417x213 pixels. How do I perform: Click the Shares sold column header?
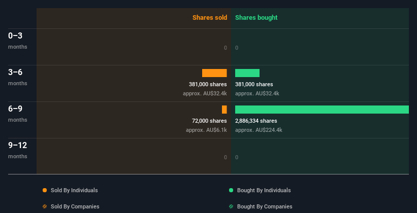210,18
